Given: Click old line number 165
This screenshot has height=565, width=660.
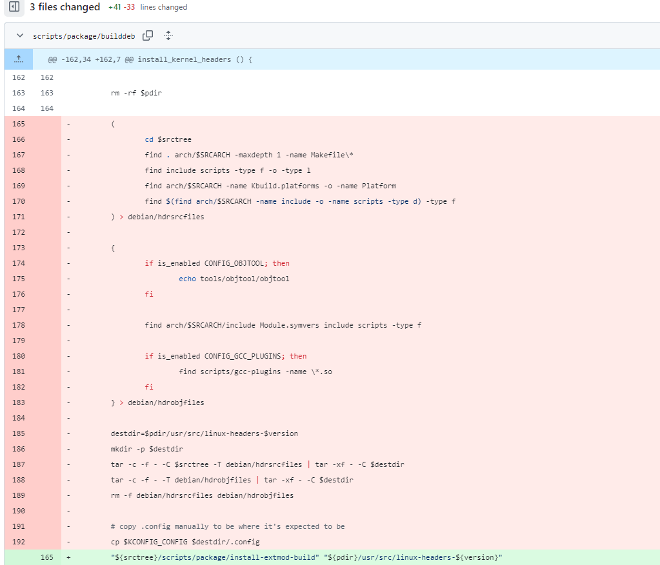Looking at the screenshot, I should tap(19, 124).
